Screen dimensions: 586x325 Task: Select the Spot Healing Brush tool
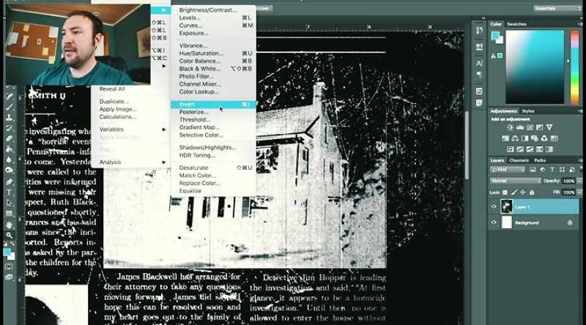coord(9,97)
